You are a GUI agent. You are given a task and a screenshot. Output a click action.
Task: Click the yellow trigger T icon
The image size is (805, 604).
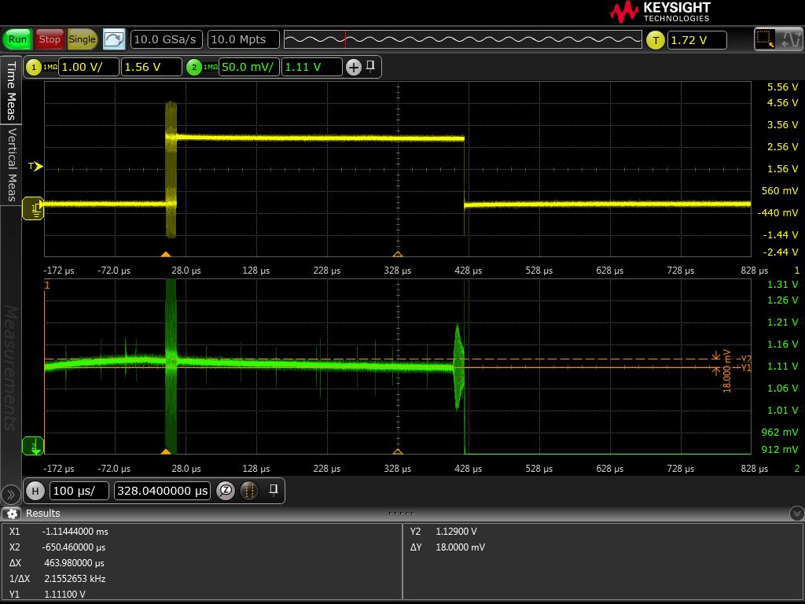655,40
